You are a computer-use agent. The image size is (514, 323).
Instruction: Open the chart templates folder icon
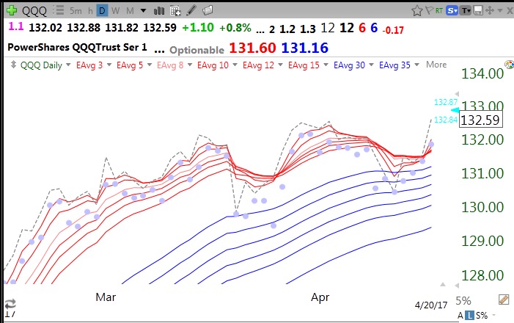(208, 10)
